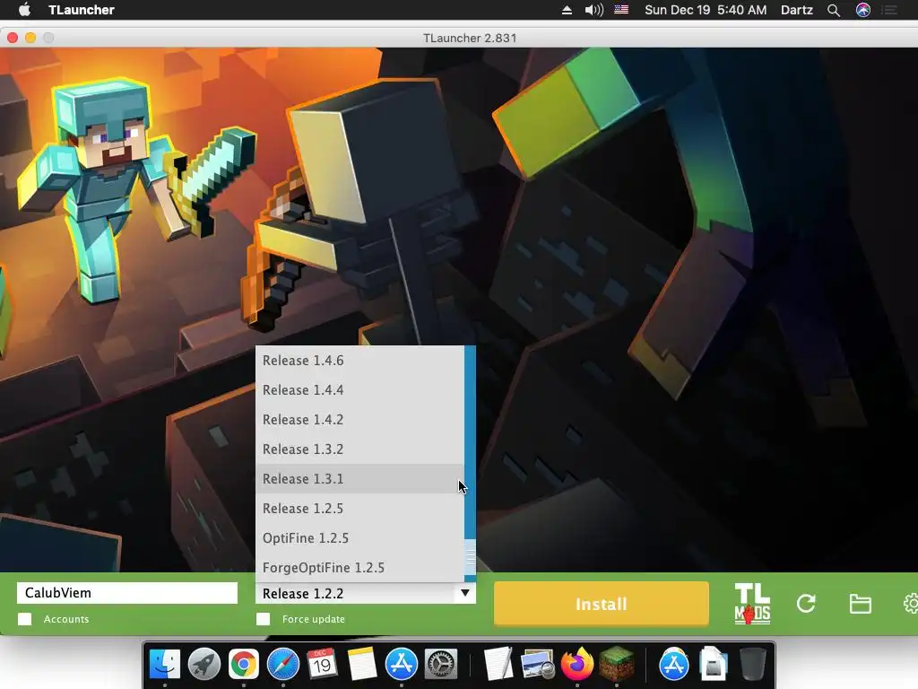Open Launchpad rocket in the Dock

204,665
